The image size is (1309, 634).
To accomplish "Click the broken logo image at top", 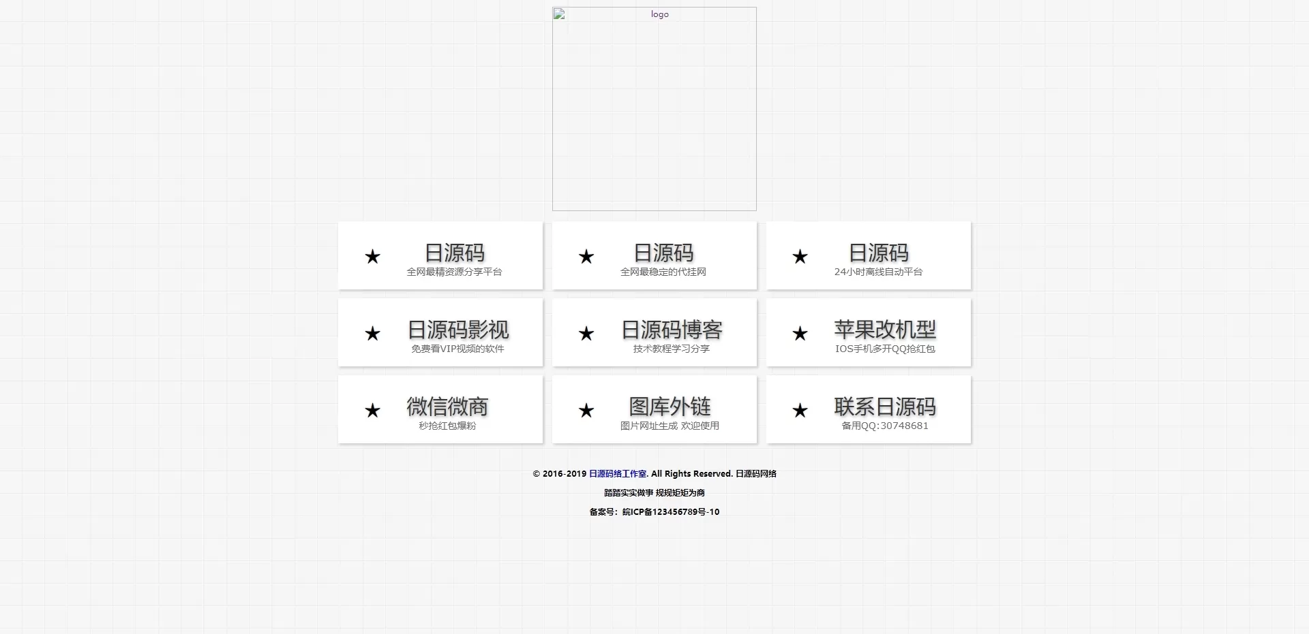I will pos(654,109).
